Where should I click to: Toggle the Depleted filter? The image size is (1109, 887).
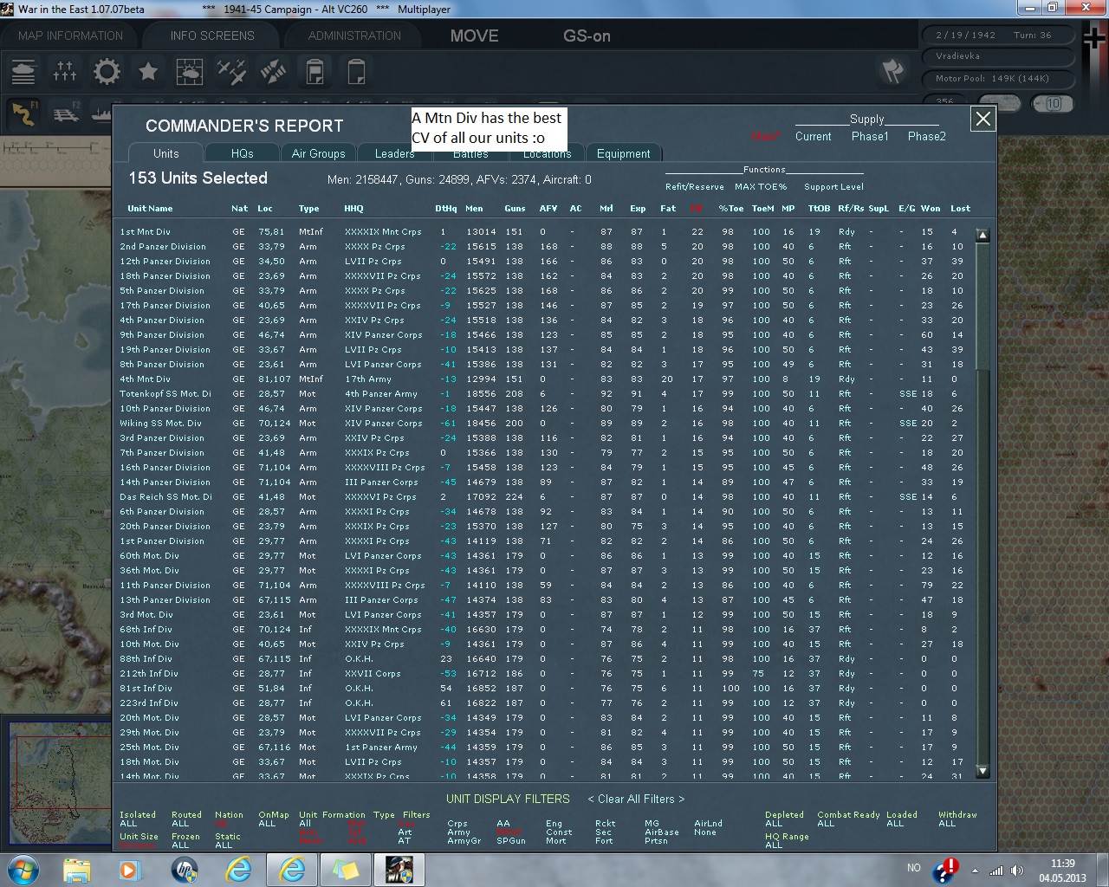784,819
